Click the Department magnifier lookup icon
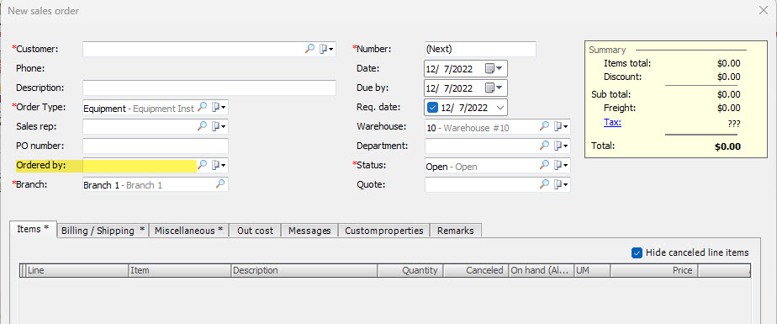Viewport: 777px width, 324px height. tap(545, 146)
